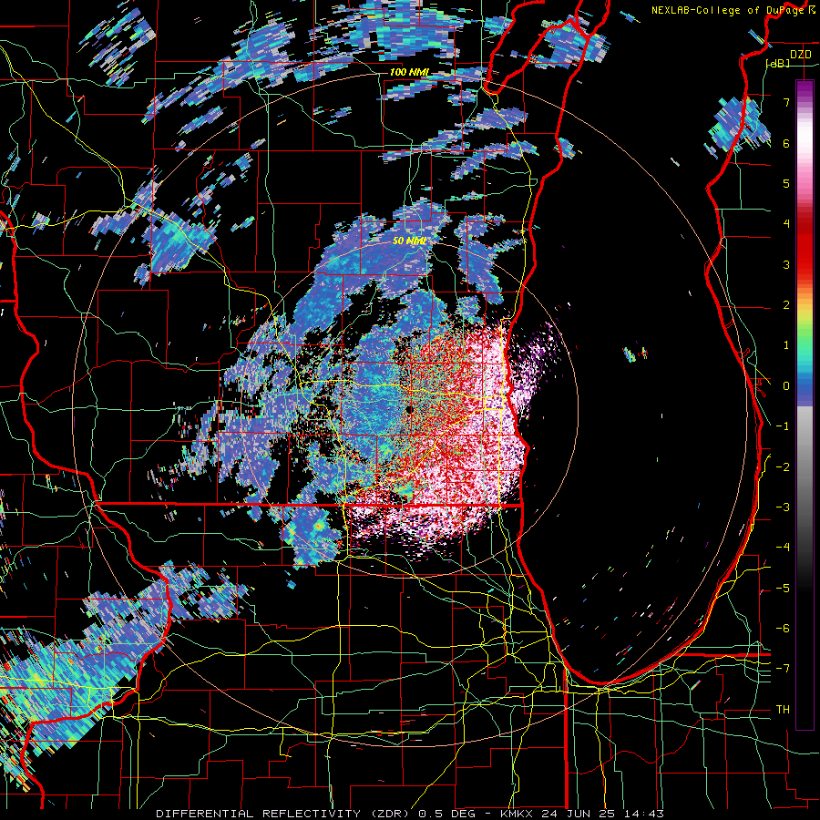The image size is (820, 820).
Task: Click the scale value 0 label
Action: click(786, 386)
